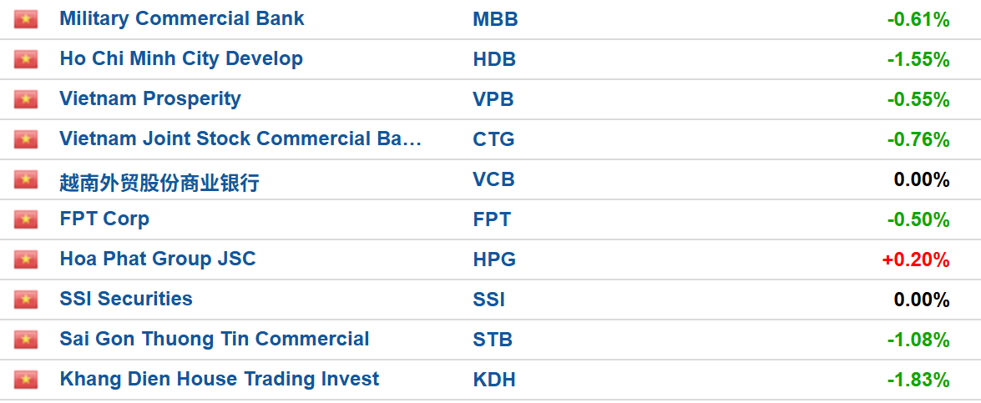
Task: Open Sai Gon Thuong Tin Commercial link
Action: coord(215,339)
